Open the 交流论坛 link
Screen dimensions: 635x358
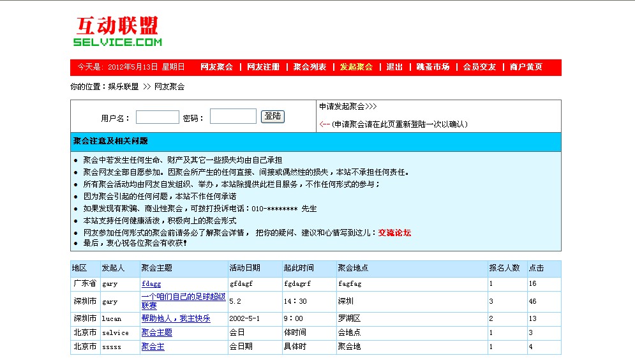[x=394, y=233]
